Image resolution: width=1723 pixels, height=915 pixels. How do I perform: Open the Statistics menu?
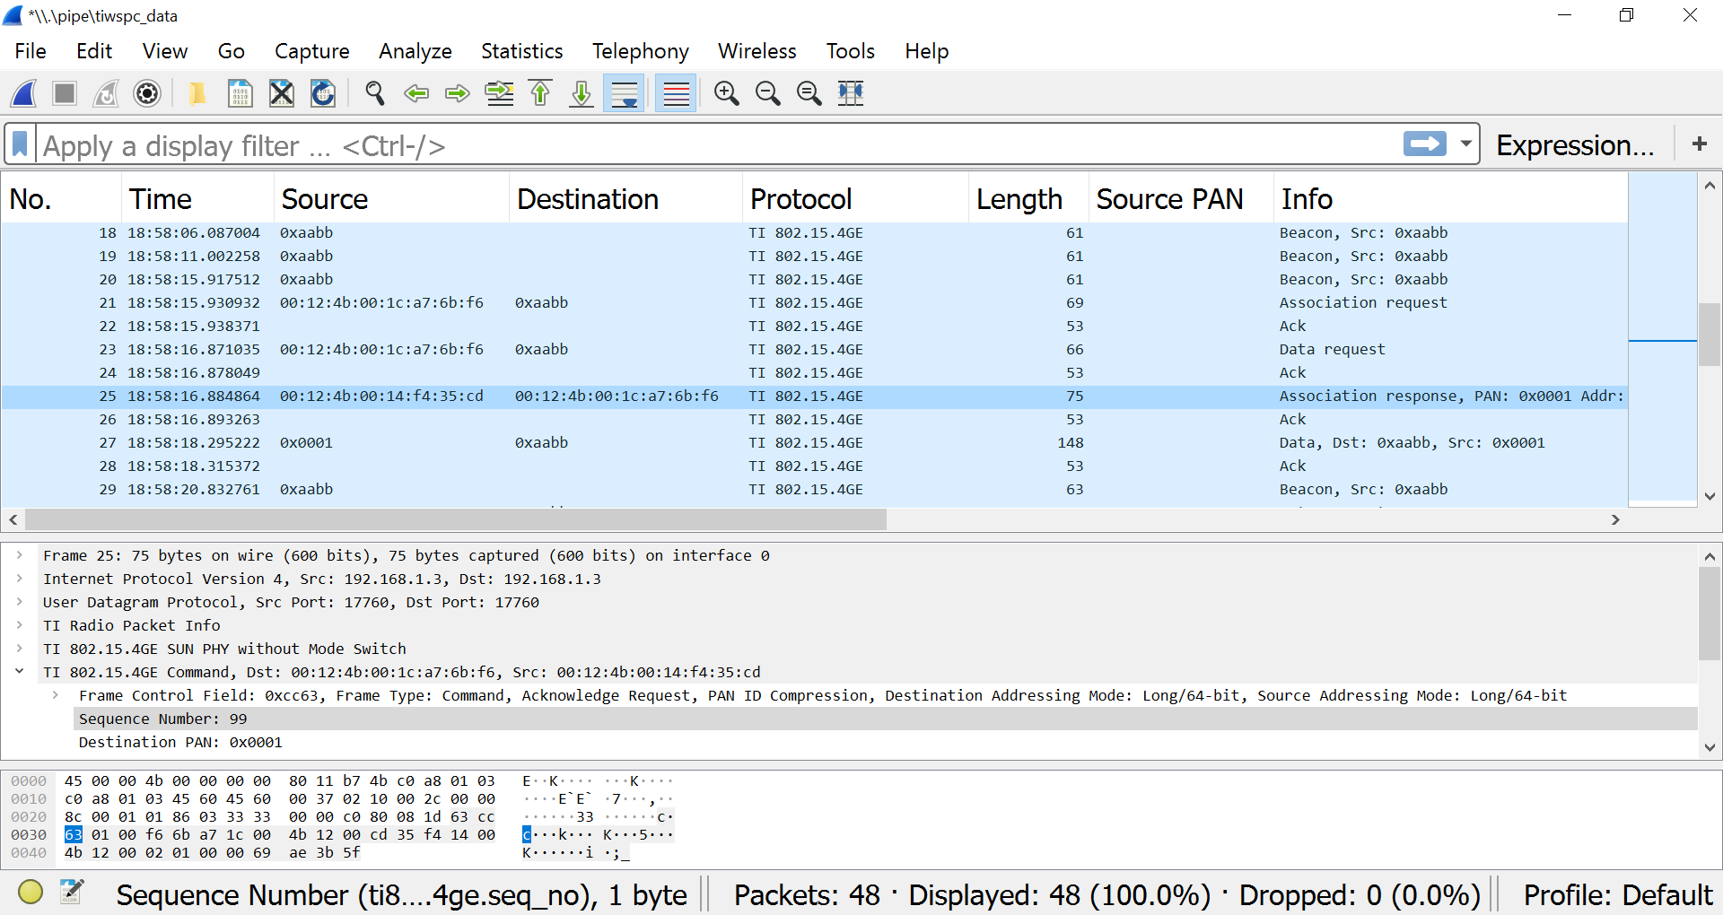[521, 51]
